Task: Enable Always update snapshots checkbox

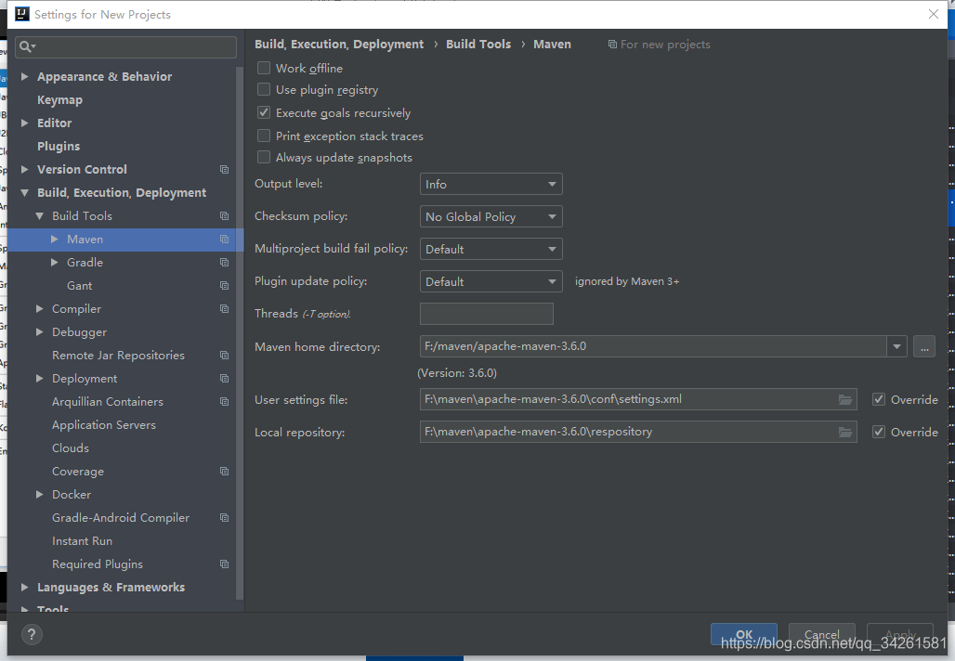Action: pyautogui.click(x=264, y=157)
